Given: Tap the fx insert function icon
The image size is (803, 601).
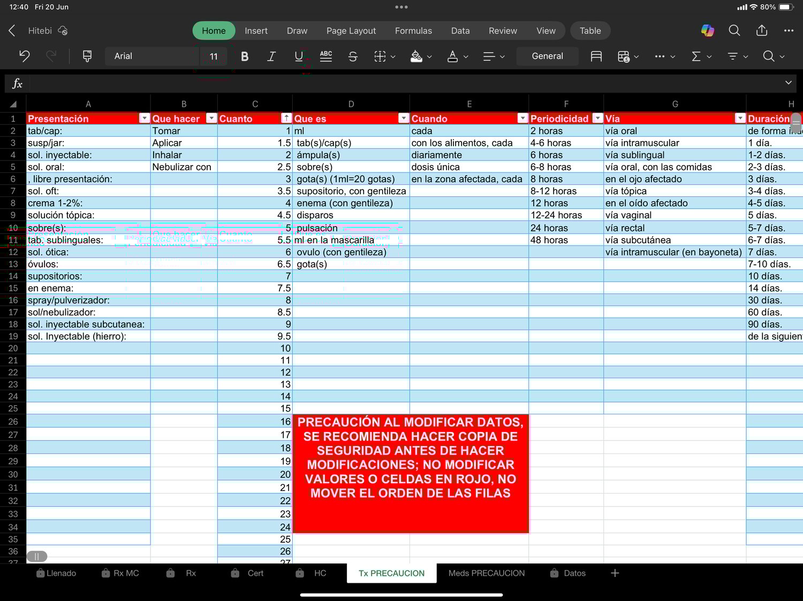Looking at the screenshot, I should point(17,83).
